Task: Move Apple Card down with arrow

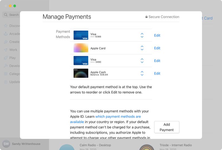Action: 142,50
